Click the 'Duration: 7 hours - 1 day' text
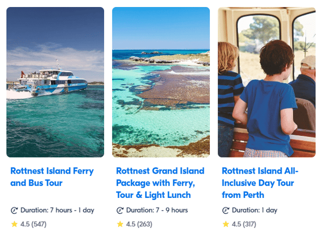This screenshot has width=327, height=234. [x=57, y=210]
